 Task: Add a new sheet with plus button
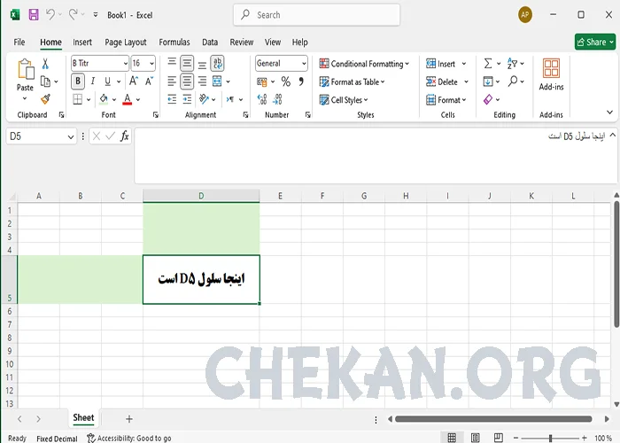pyautogui.click(x=129, y=419)
